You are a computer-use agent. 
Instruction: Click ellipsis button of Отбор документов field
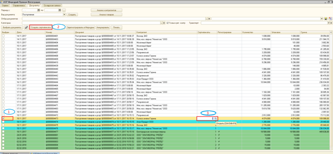click(x=206, y=19)
